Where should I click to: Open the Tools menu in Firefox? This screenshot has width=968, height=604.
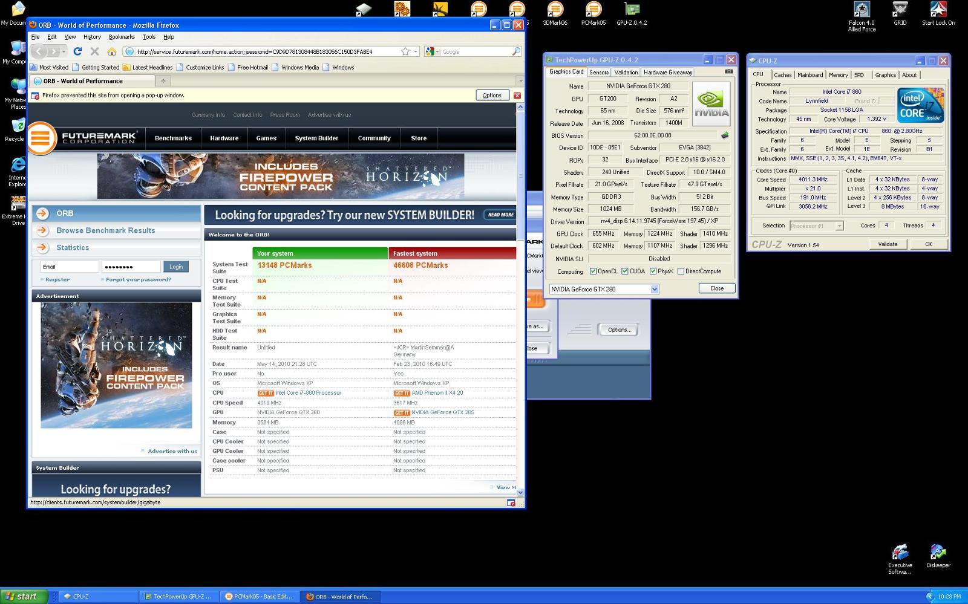tap(149, 37)
